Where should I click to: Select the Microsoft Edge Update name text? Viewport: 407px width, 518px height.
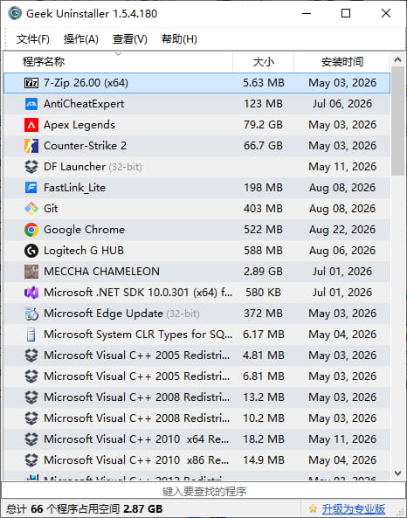(103, 314)
